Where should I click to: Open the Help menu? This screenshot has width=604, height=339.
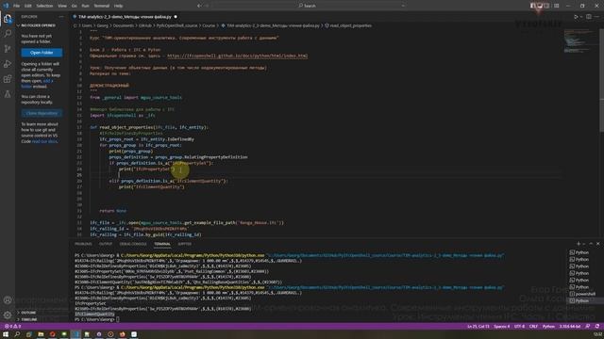click(x=119, y=6)
